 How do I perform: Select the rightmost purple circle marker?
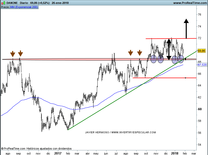pos(181,59)
